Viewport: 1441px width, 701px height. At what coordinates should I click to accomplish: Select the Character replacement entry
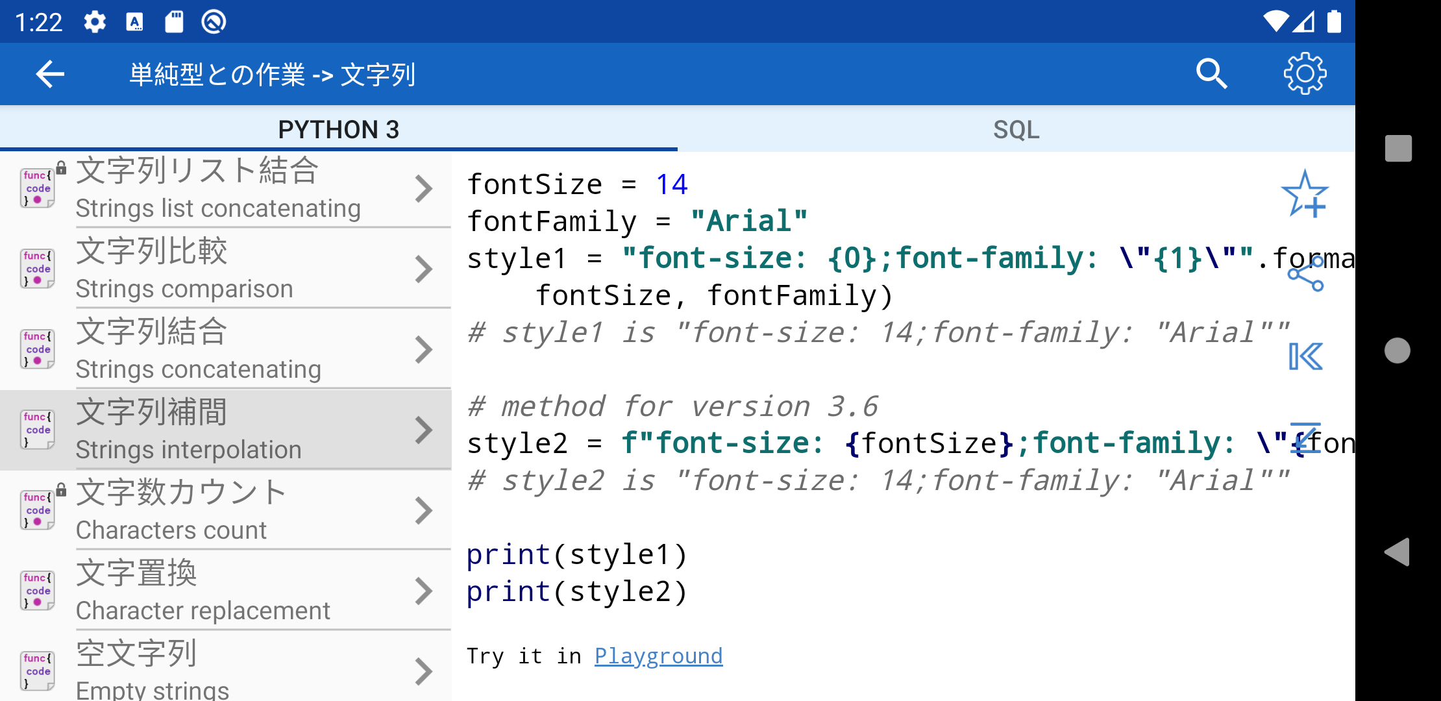pyautogui.click(x=226, y=591)
